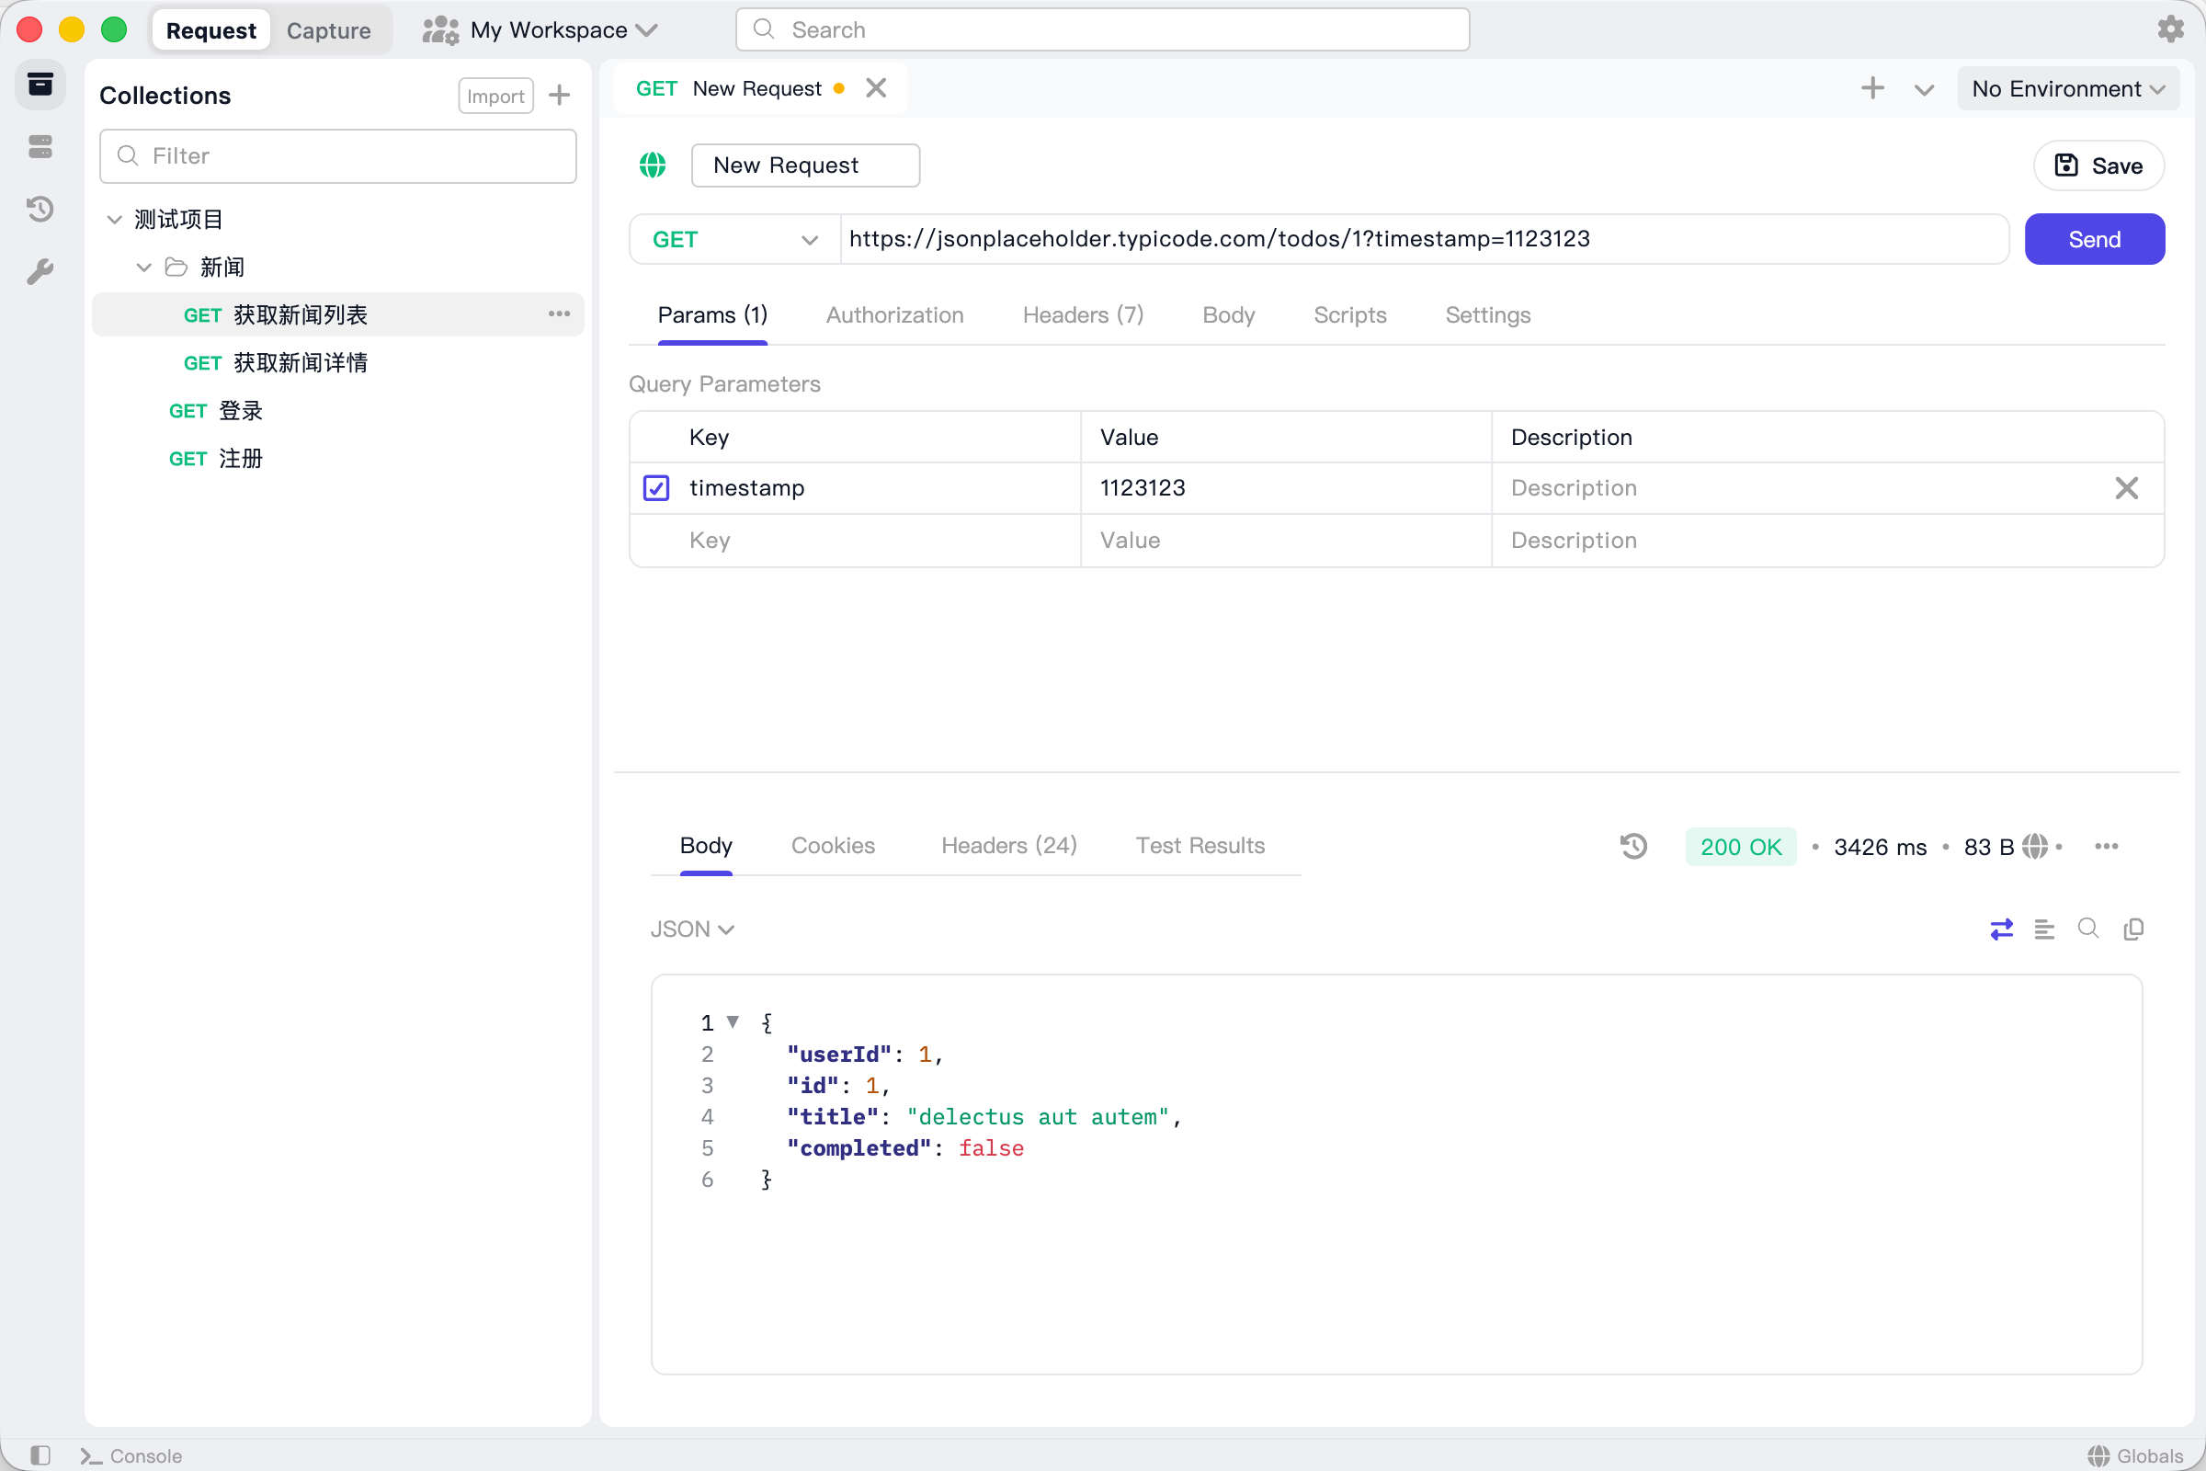The height and width of the screenshot is (1471, 2206).
Task: Collapse the 新闻 folder
Action: pyautogui.click(x=143, y=268)
